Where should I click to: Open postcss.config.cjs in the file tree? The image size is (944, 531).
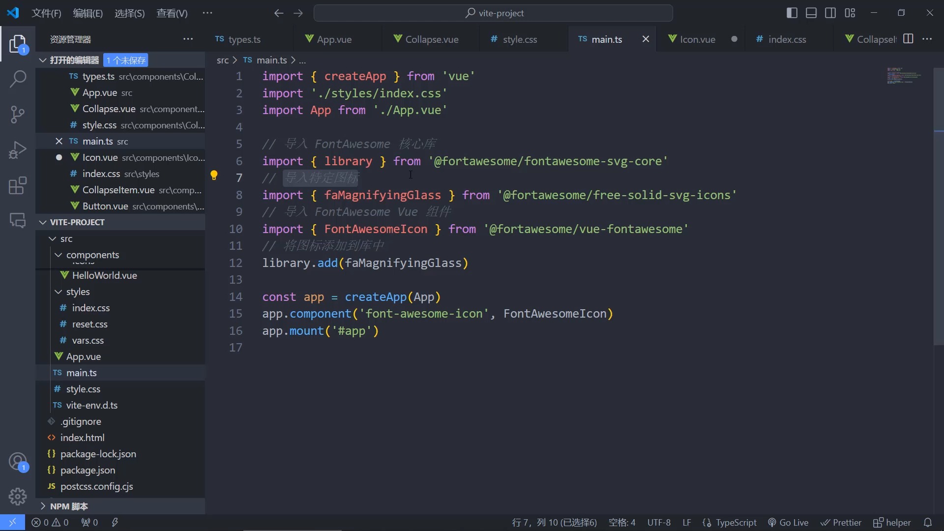coord(96,486)
